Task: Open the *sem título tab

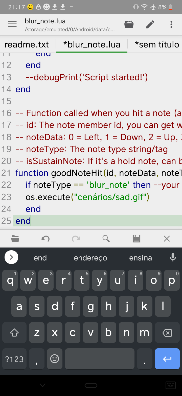Action: (157, 44)
